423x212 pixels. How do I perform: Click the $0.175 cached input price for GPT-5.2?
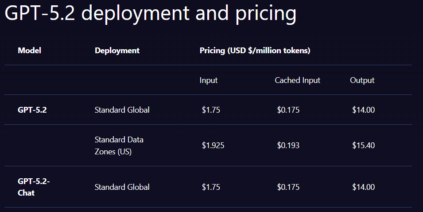click(288, 110)
